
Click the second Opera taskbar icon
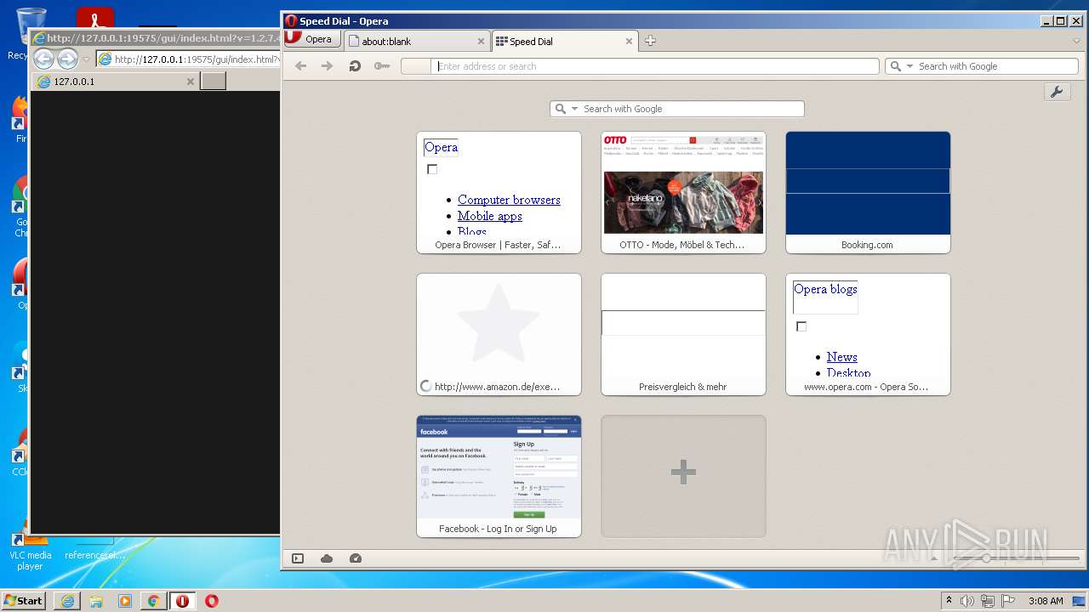click(x=212, y=600)
